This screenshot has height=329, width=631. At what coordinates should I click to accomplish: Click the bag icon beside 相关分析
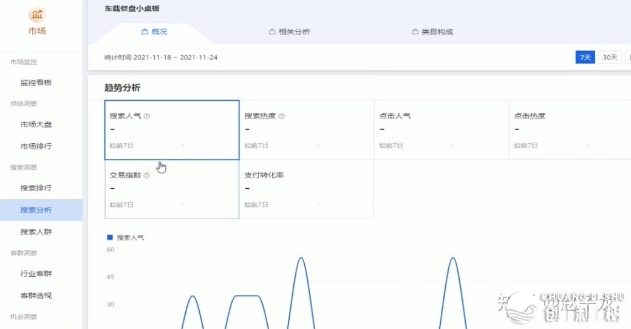pos(272,32)
